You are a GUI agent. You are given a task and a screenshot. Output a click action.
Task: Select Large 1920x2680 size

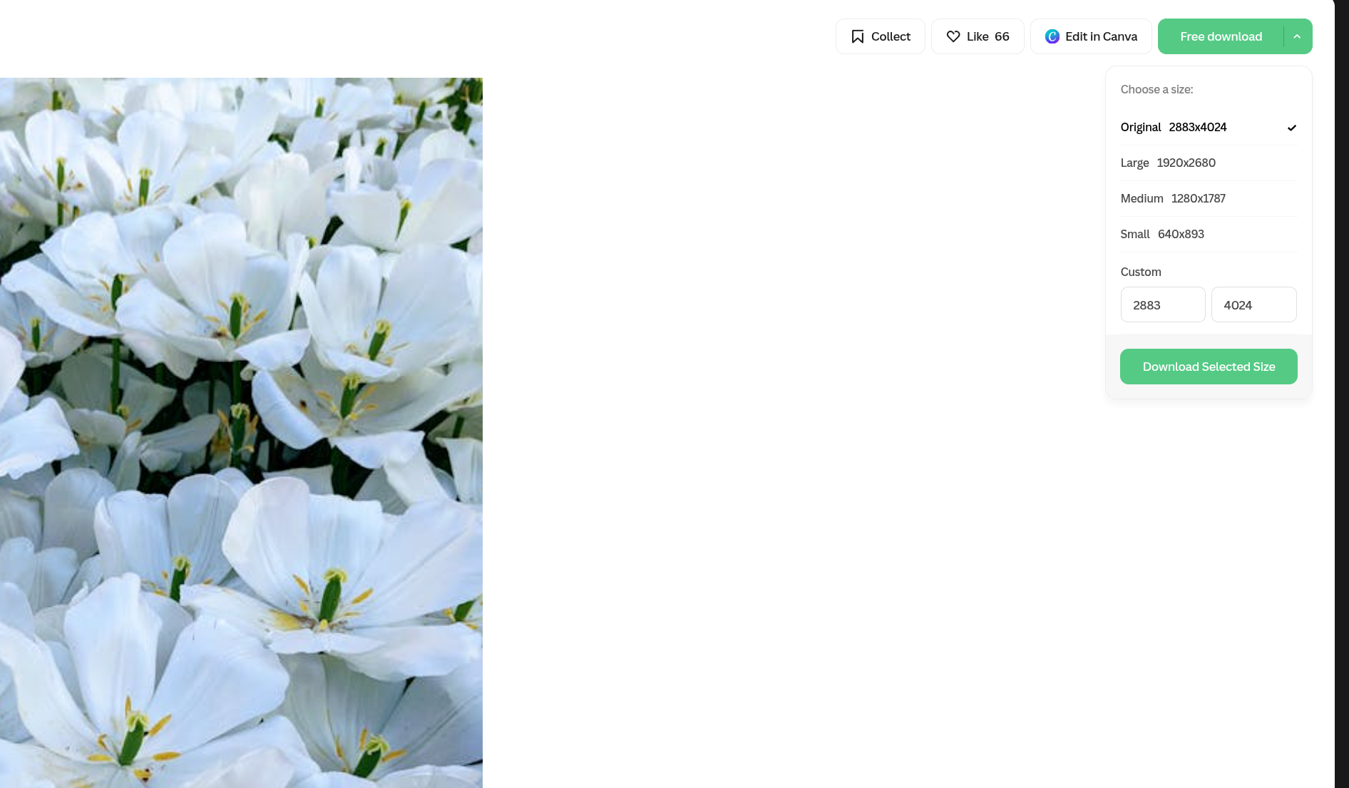coord(1209,163)
